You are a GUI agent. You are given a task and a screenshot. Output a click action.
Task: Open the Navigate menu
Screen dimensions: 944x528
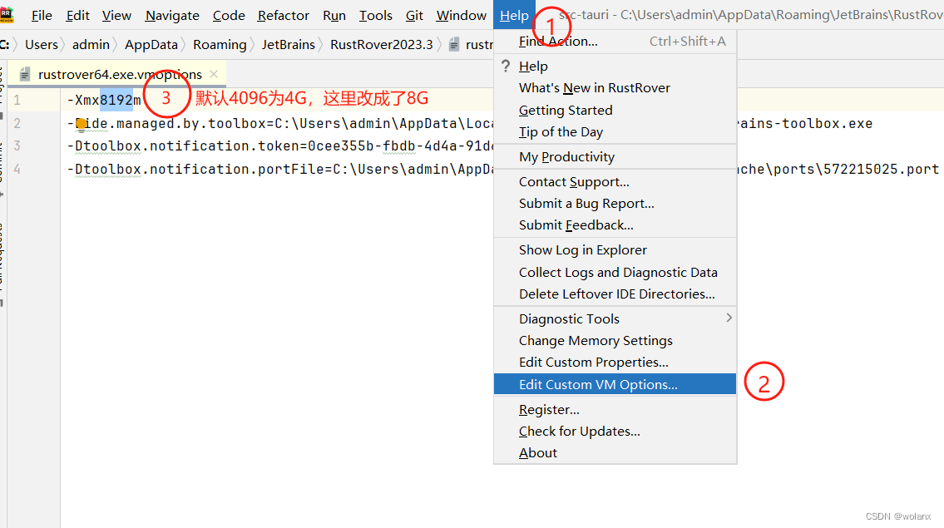[x=172, y=15]
